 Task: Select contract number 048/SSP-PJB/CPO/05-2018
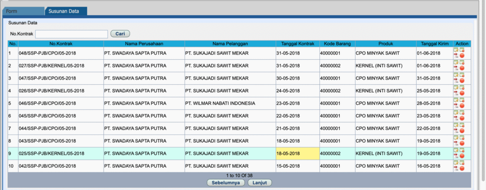point(47,53)
